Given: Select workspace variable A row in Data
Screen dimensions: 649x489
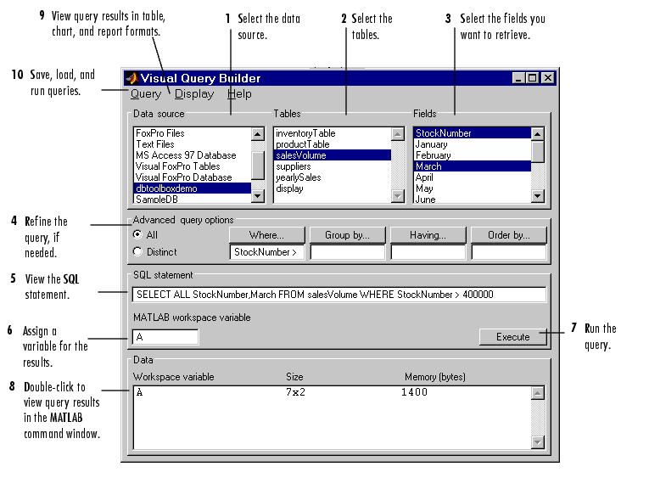Looking at the screenshot, I should [x=332, y=392].
